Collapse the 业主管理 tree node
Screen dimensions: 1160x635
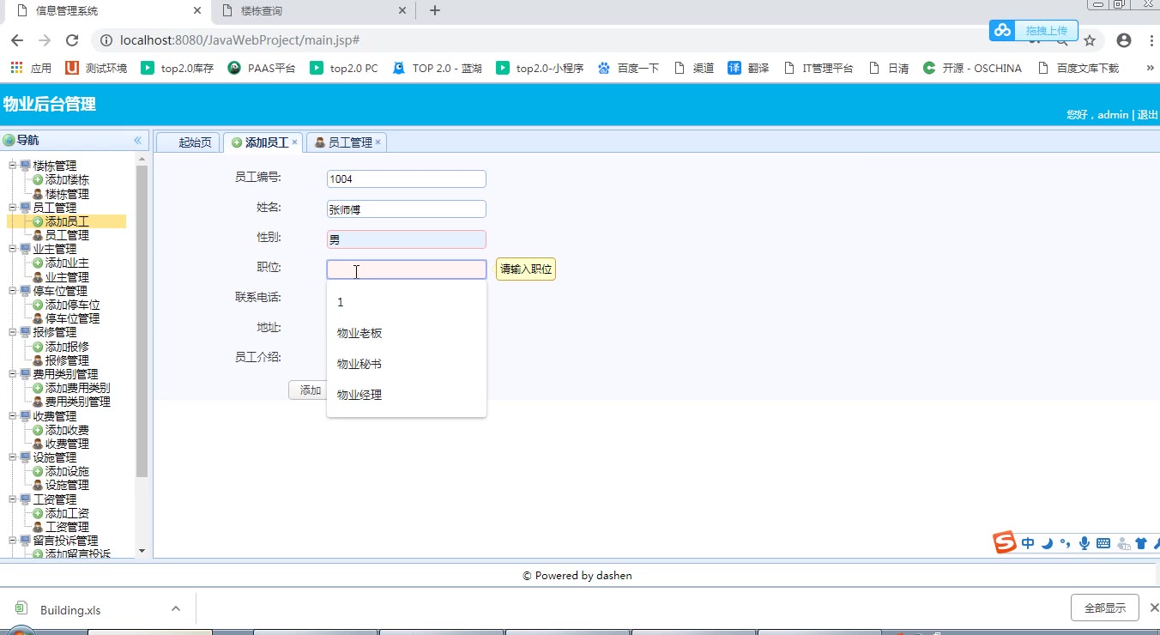click(x=13, y=249)
